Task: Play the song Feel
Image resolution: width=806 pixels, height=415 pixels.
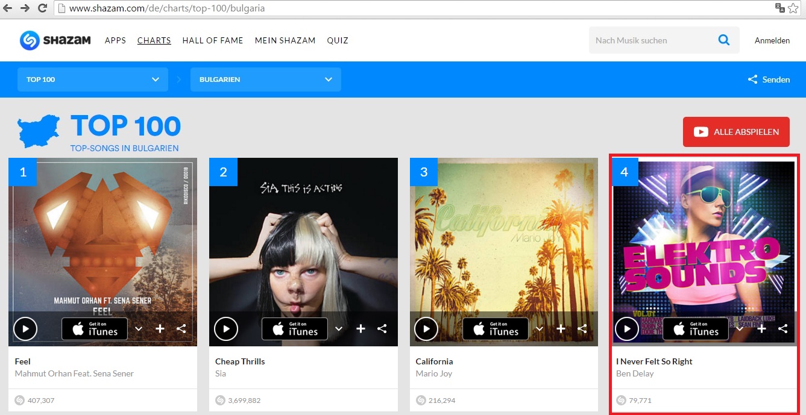Action: (x=25, y=329)
